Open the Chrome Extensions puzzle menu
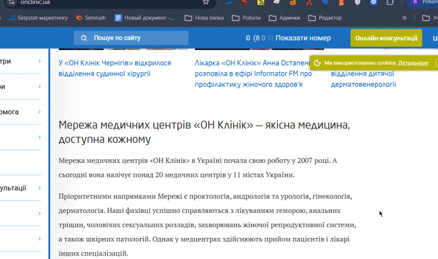438x259 pixels. tap(390, 2)
